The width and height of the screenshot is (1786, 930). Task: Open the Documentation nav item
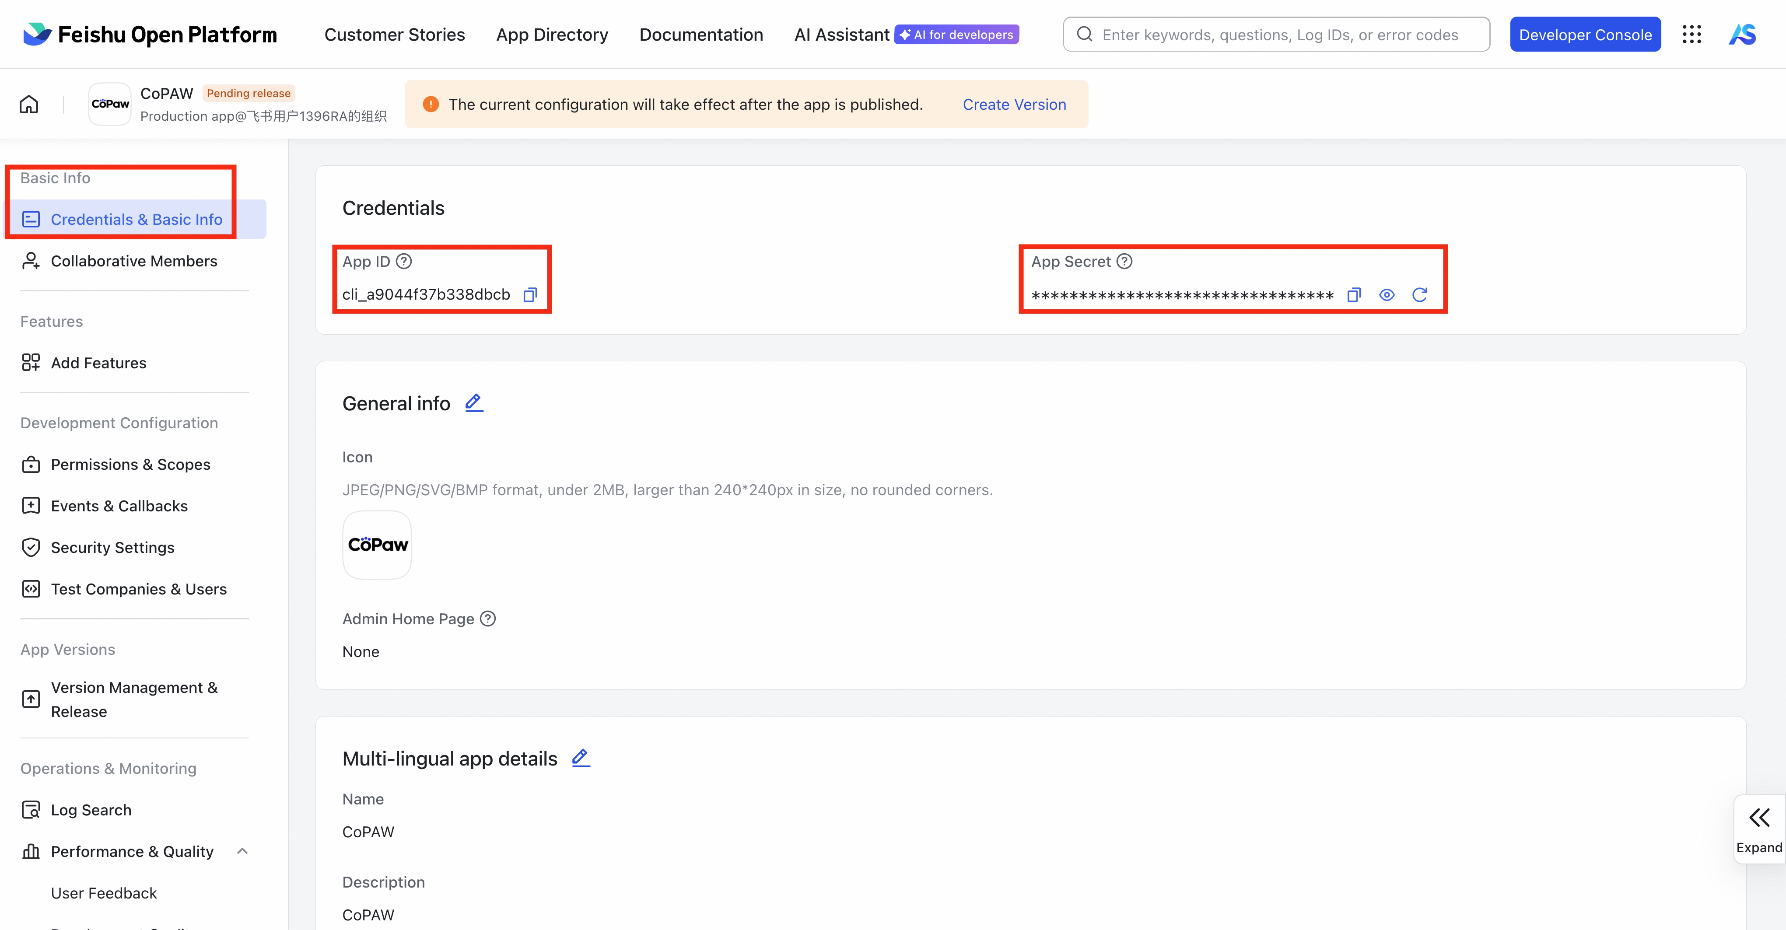(700, 35)
